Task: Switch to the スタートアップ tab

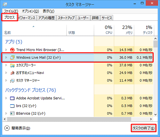Action: point(66,18)
